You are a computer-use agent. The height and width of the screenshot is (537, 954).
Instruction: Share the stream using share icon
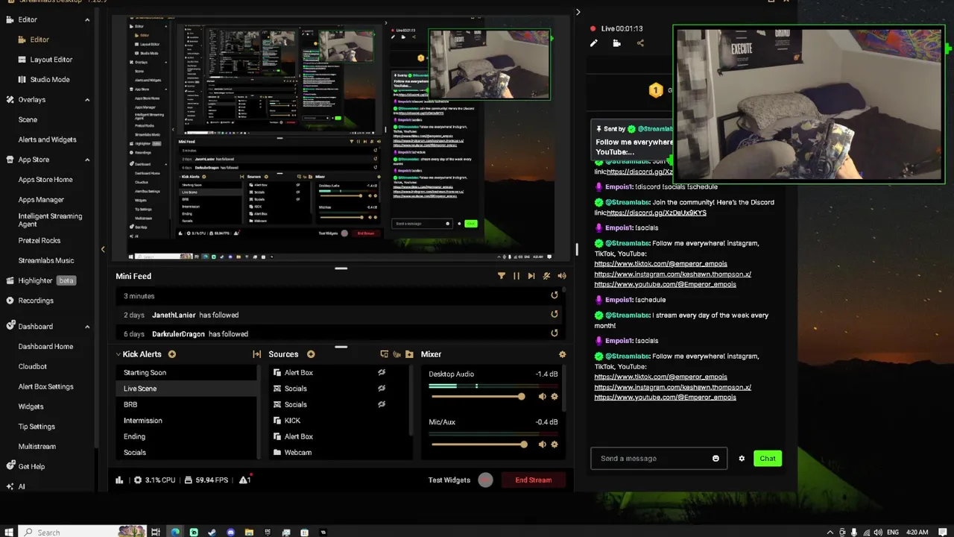pyautogui.click(x=640, y=43)
